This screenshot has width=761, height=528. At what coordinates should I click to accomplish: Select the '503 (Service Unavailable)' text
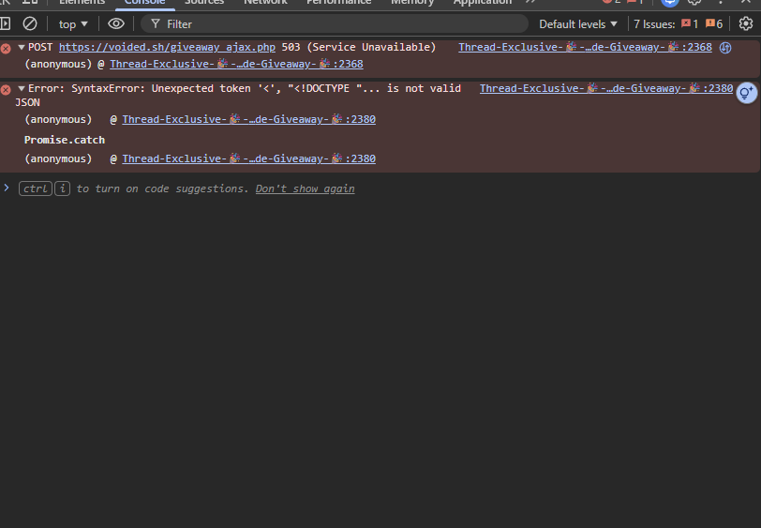pos(359,47)
